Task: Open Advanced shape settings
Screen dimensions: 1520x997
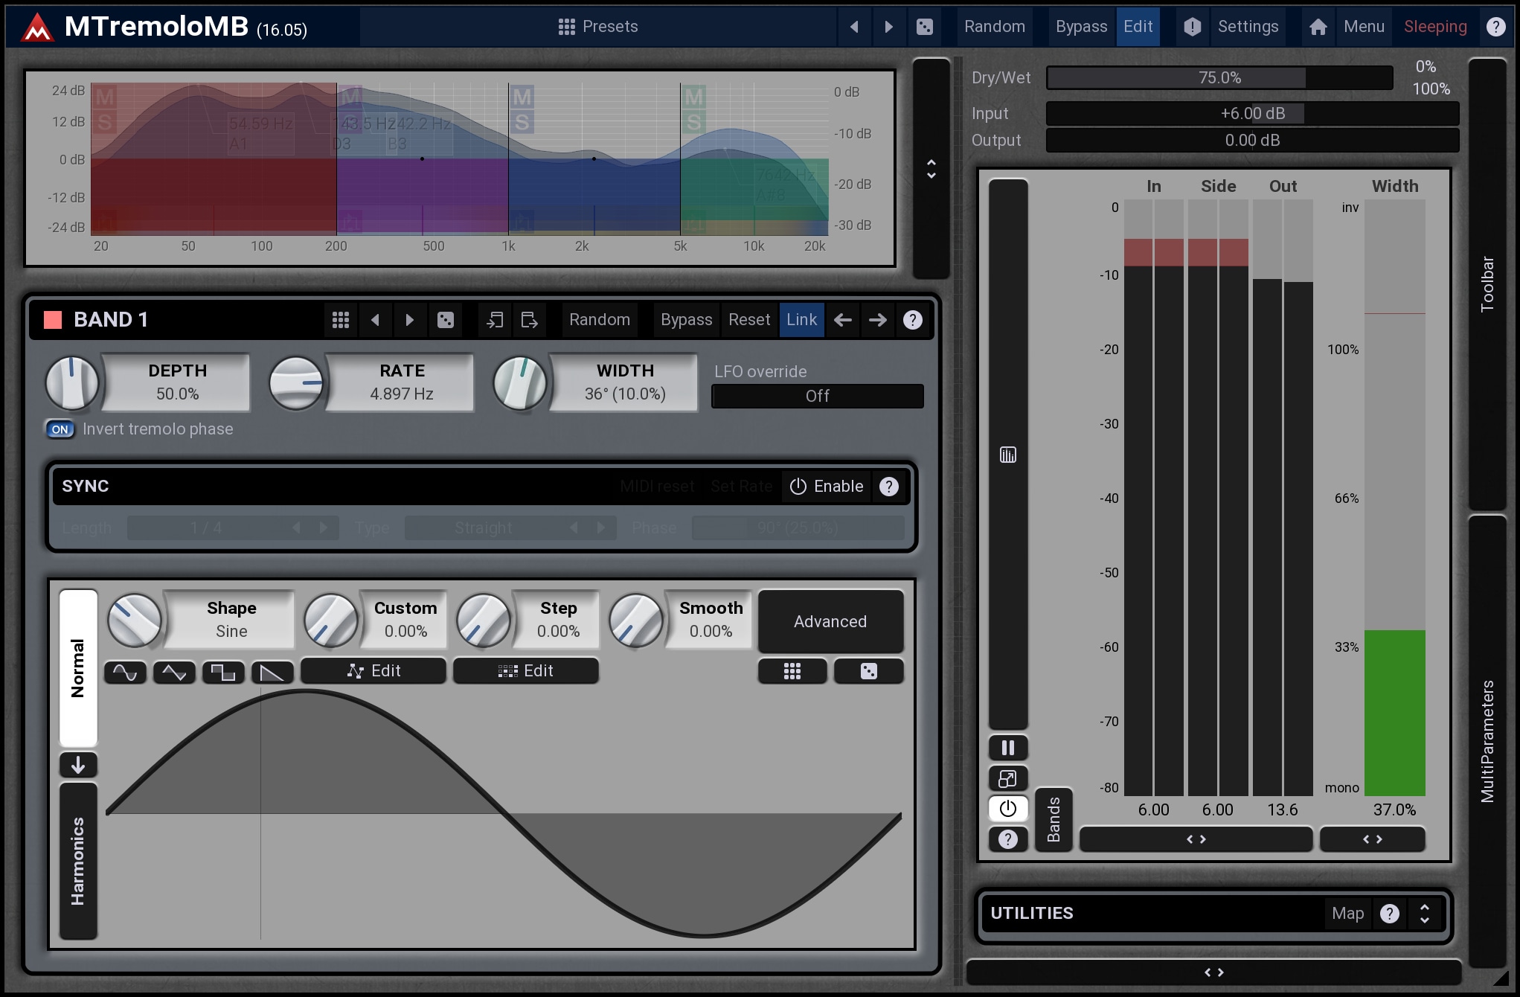Action: [830, 621]
